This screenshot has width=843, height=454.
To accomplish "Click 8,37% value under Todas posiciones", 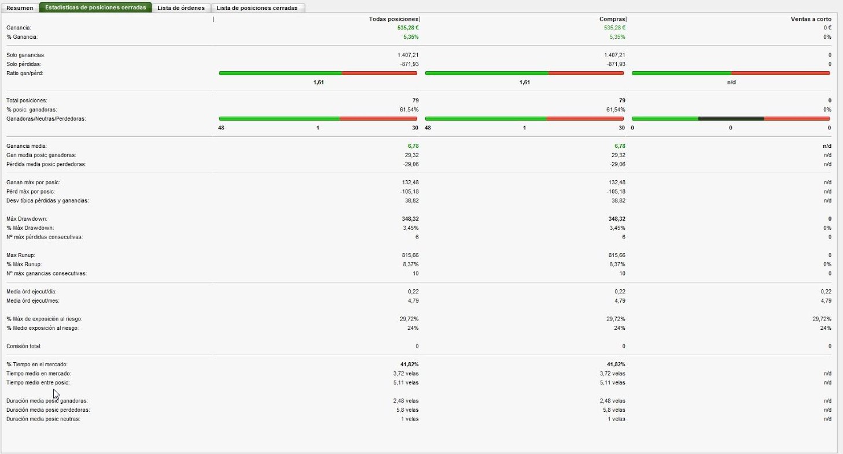I will (x=411, y=265).
